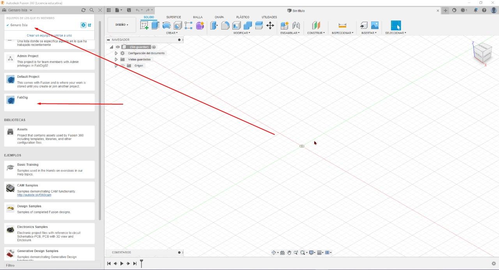This screenshot has width=499, height=270.
Task: Close the data panel
Action: point(100,10)
